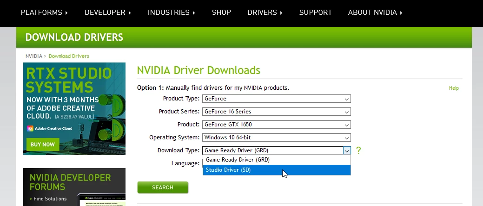Click the Download Drivers breadcrumb link
The height and width of the screenshot is (206, 483).
69,56
